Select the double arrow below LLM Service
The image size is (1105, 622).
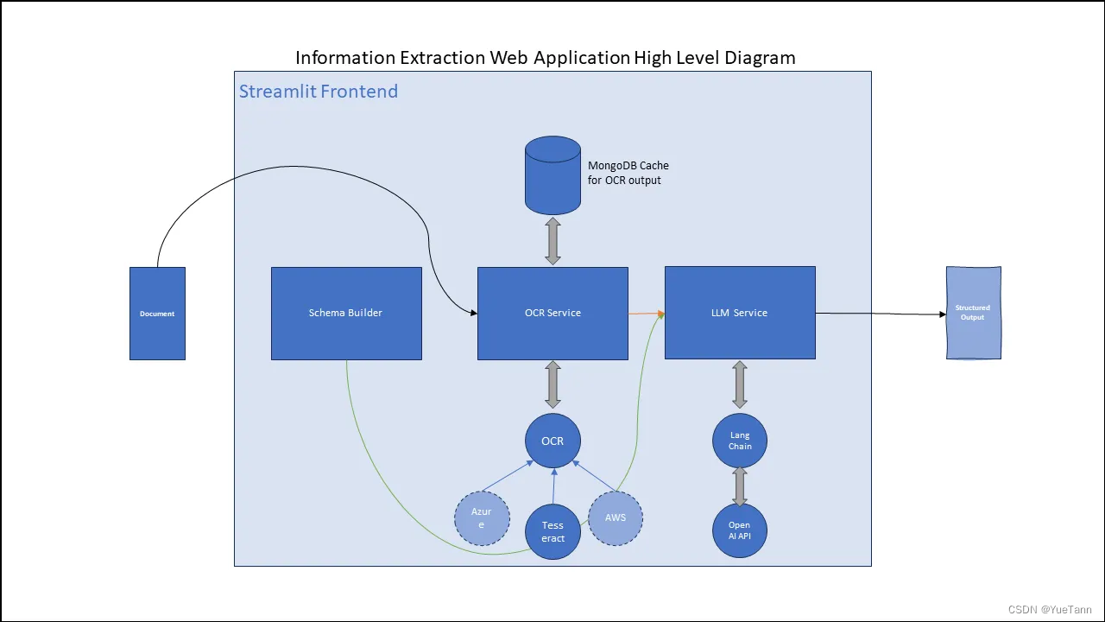[x=740, y=384]
